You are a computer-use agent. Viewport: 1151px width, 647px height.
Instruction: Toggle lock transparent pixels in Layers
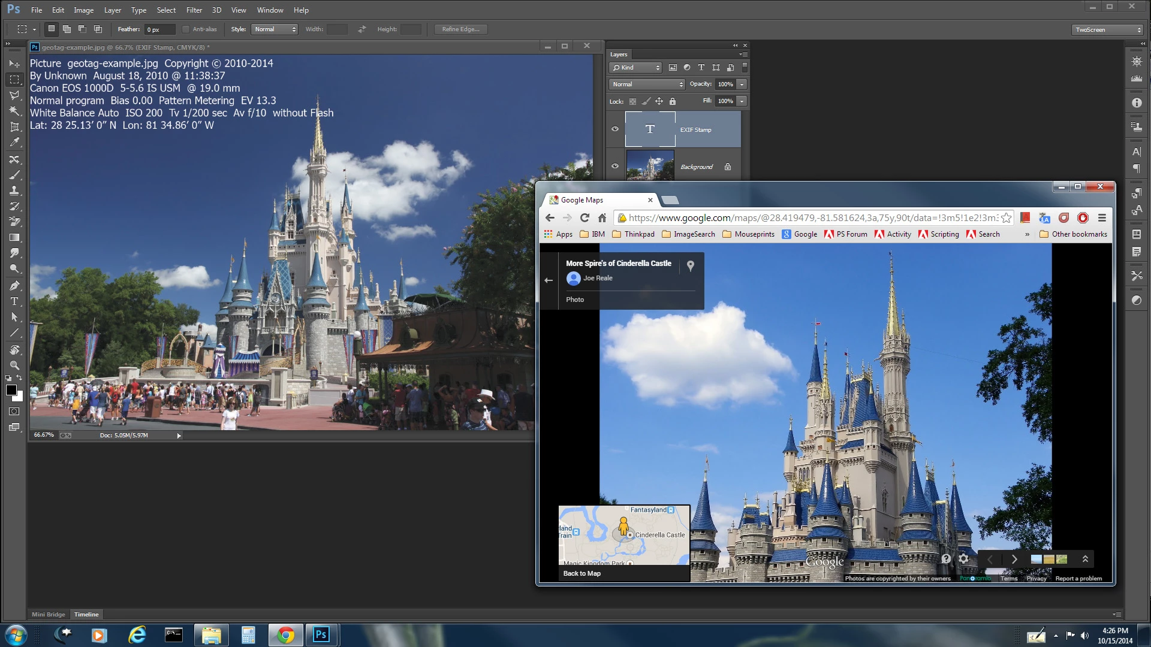click(x=632, y=101)
